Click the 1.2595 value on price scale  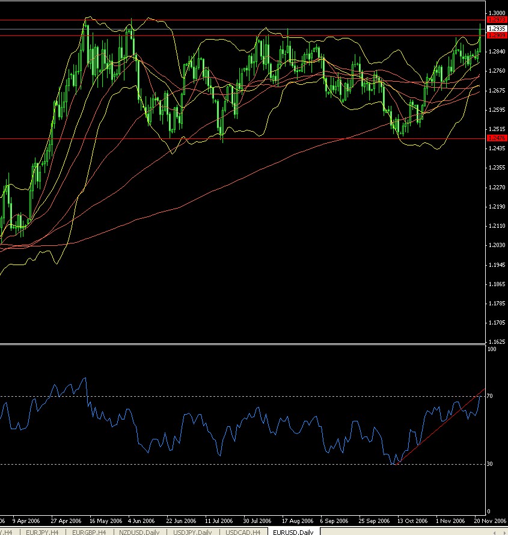[497, 110]
